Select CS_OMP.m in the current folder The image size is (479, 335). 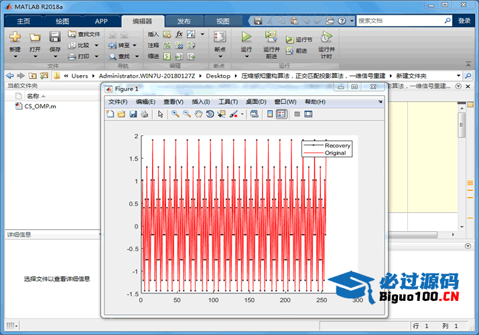tap(40, 106)
